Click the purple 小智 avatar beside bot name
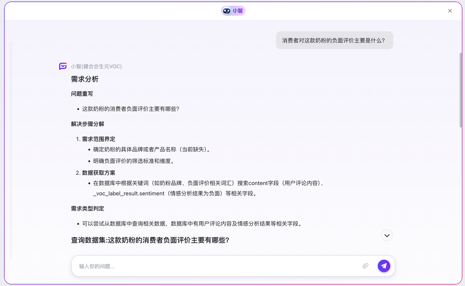The width and height of the screenshot is (465, 286). click(x=63, y=66)
